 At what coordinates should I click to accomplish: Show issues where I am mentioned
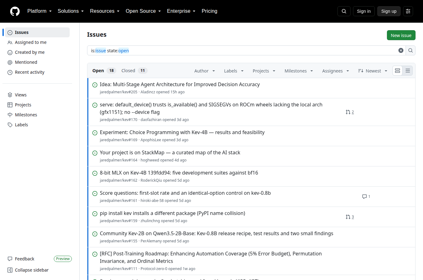[x=37, y=62]
